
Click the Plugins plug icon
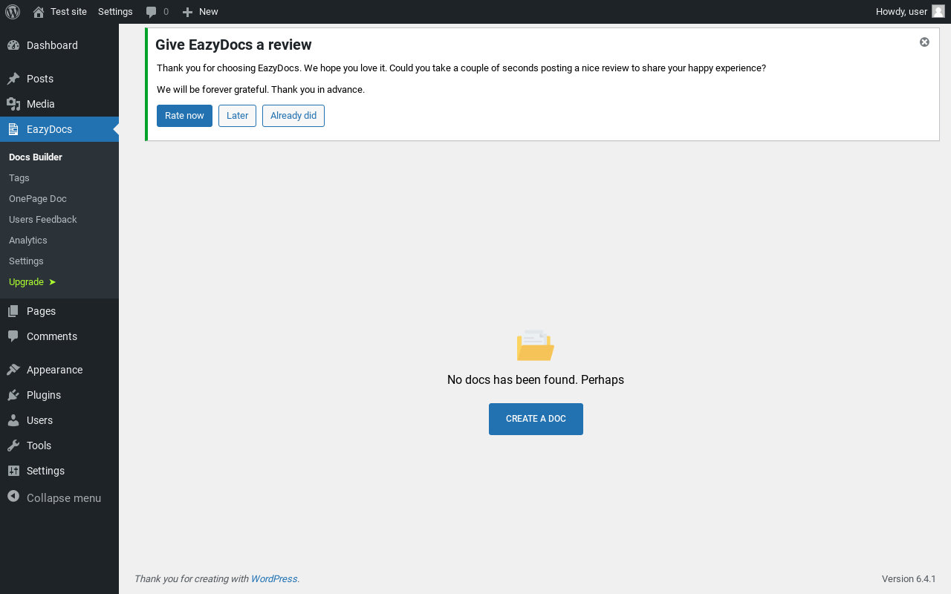[x=13, y=395]
